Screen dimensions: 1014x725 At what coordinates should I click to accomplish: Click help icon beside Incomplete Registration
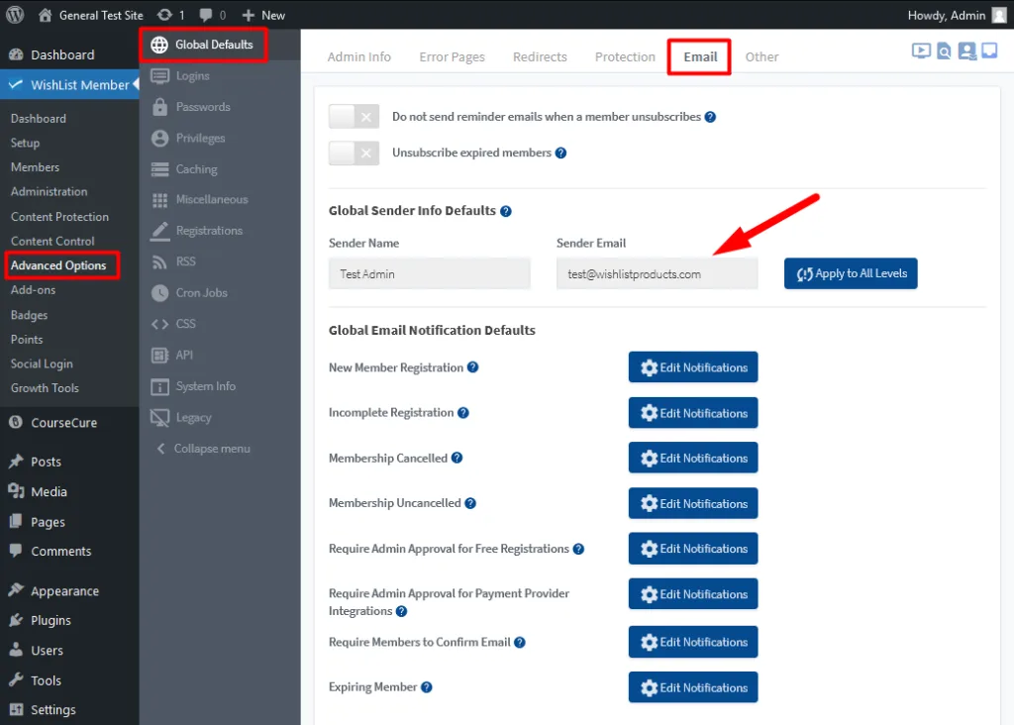463,413
